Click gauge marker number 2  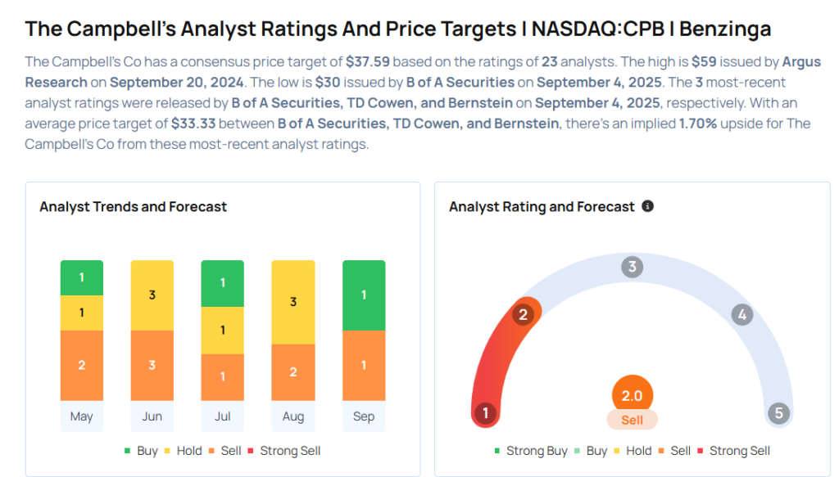click(524, 314)
